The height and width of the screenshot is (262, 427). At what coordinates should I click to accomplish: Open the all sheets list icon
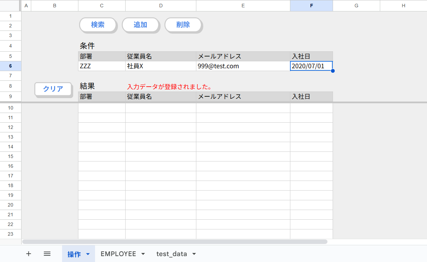point(47,254)
